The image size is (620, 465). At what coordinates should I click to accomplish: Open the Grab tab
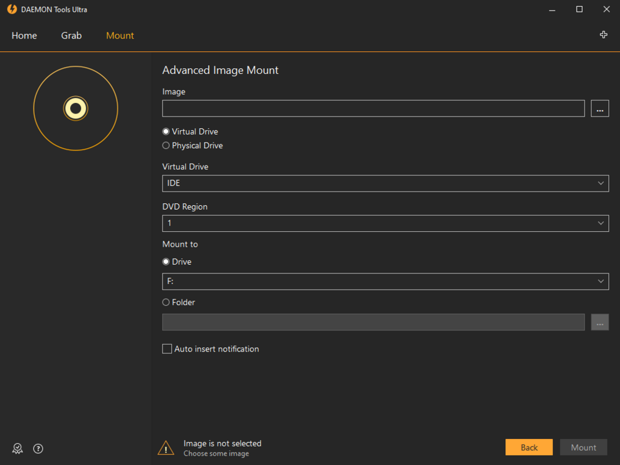pyautogui.click(x=71, y=35)
